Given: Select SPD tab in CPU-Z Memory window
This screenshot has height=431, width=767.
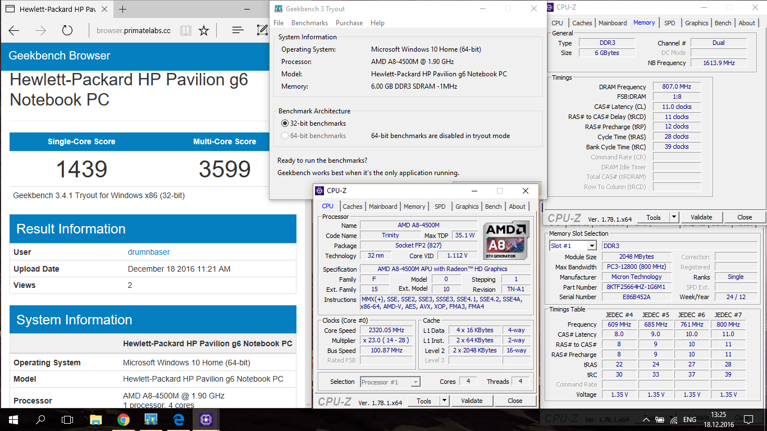Looking at the screenshot, I should pyautogui.click(x=670, y=23).
